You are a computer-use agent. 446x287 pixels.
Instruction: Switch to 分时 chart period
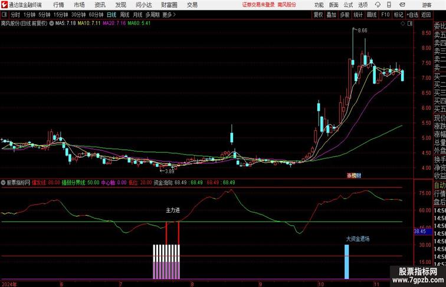click(x=15, y=15)
